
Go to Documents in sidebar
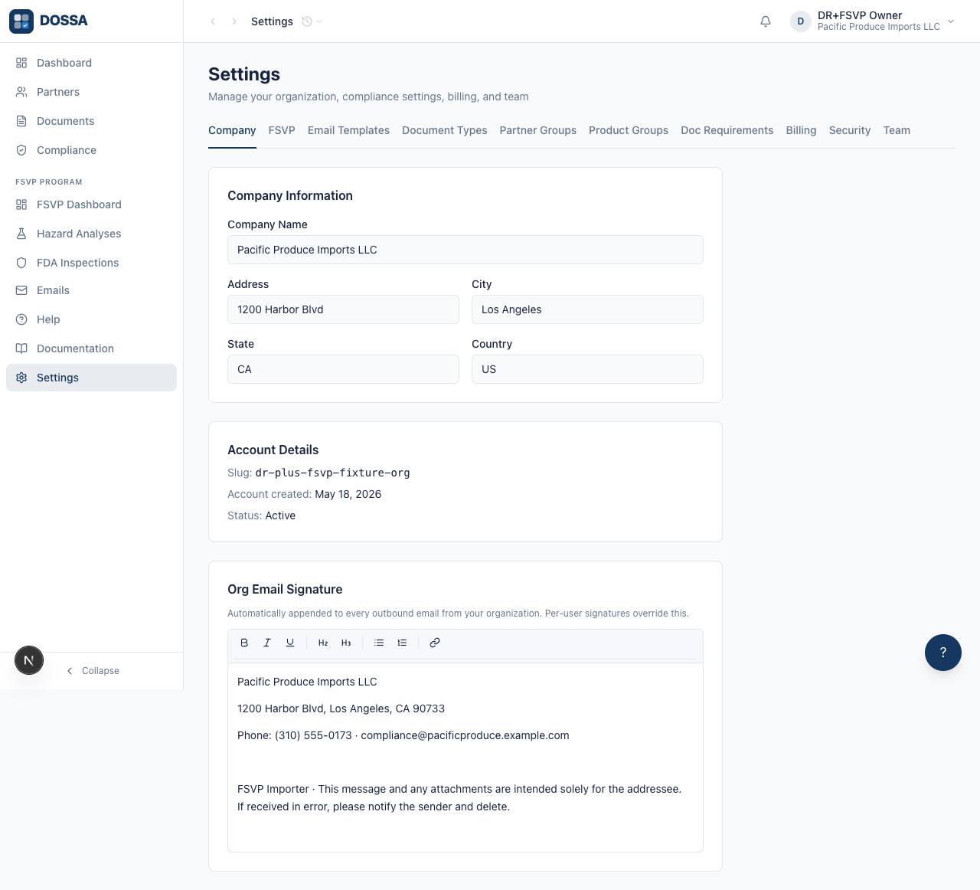pos(91,121)
